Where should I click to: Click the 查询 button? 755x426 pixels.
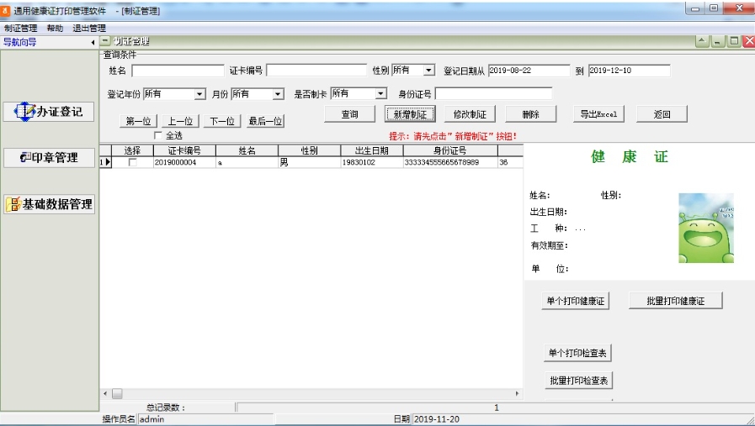point(349,114)
